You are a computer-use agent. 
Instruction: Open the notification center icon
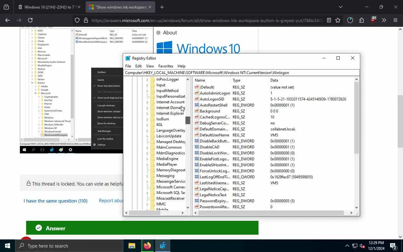click(393, 246)
